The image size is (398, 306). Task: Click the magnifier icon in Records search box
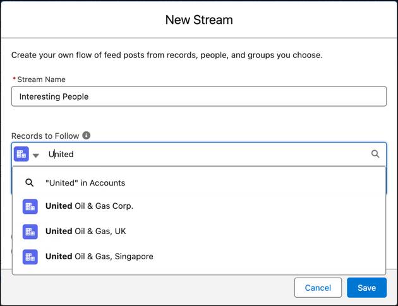(375, 154)
